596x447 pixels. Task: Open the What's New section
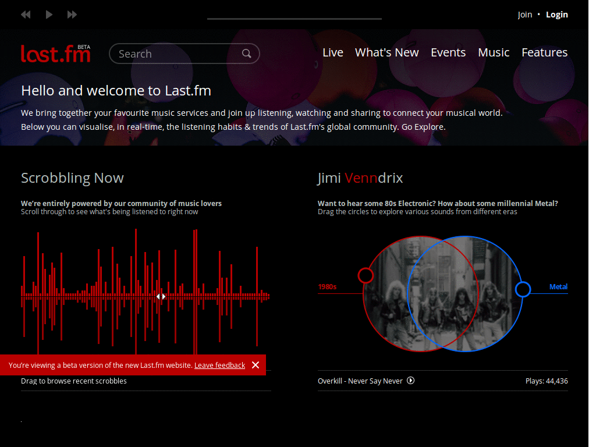pos(387,52)
